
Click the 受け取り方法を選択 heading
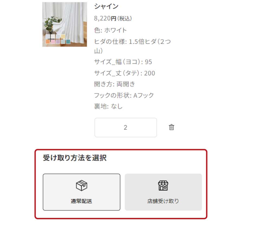pos(75,158)
